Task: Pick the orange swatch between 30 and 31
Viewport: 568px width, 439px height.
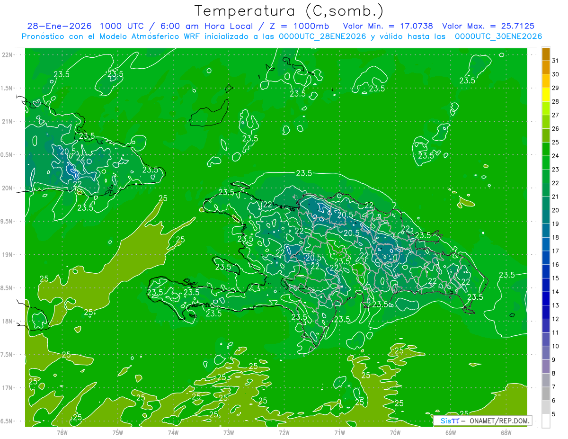Action: point(546,67)
